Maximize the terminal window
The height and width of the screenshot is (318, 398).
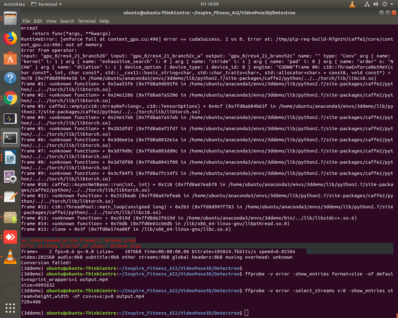pyautogui.click(x=388, y=13)
